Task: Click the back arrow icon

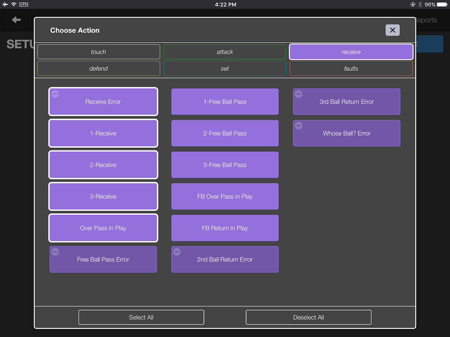Action: point(16,20)
